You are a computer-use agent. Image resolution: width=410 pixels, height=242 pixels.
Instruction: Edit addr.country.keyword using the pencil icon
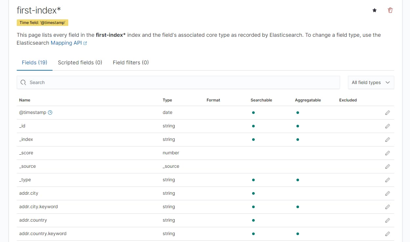tap(387, 234)
